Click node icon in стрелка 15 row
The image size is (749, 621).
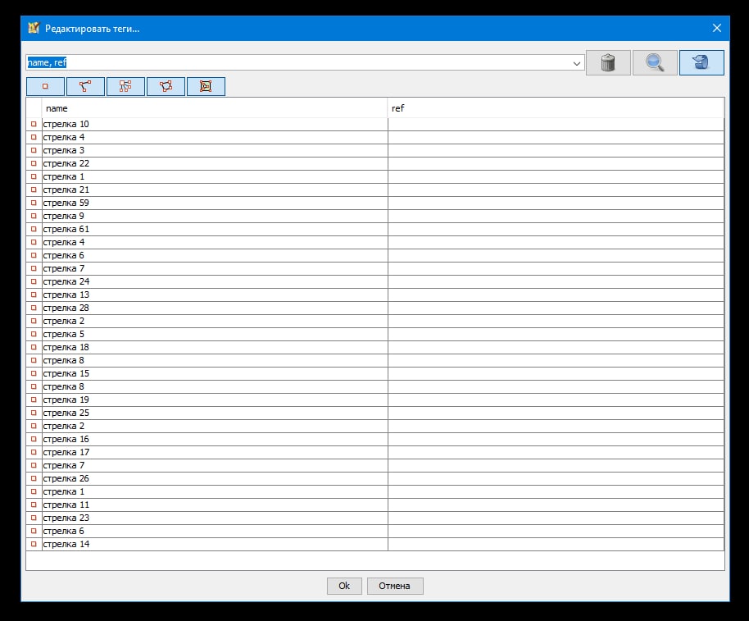[34, 374]
